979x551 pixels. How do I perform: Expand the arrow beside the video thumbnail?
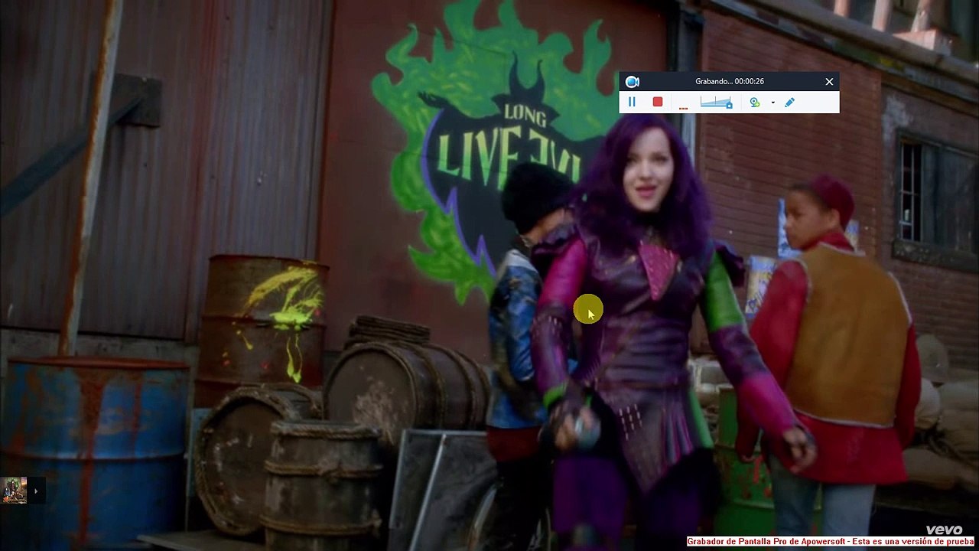pos(36,491)
